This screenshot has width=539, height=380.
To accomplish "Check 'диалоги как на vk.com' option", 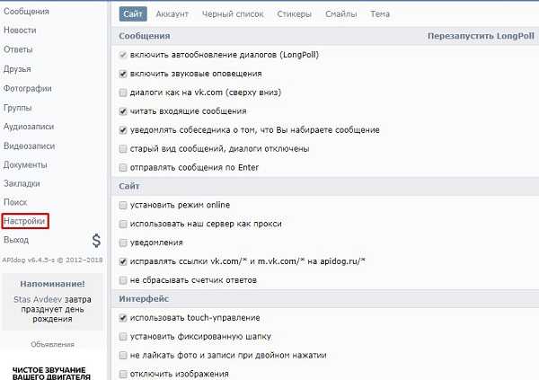I will 123,93.
